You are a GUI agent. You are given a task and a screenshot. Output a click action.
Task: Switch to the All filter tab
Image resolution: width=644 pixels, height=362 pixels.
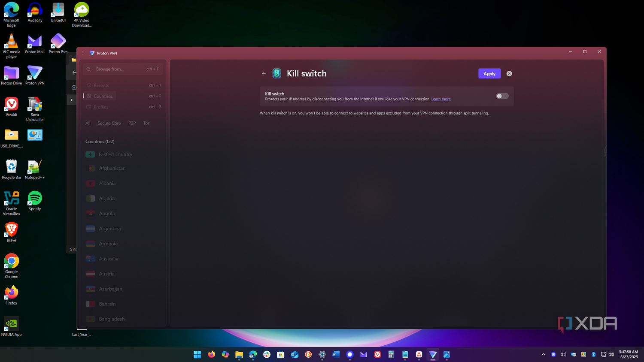point(88,123)
